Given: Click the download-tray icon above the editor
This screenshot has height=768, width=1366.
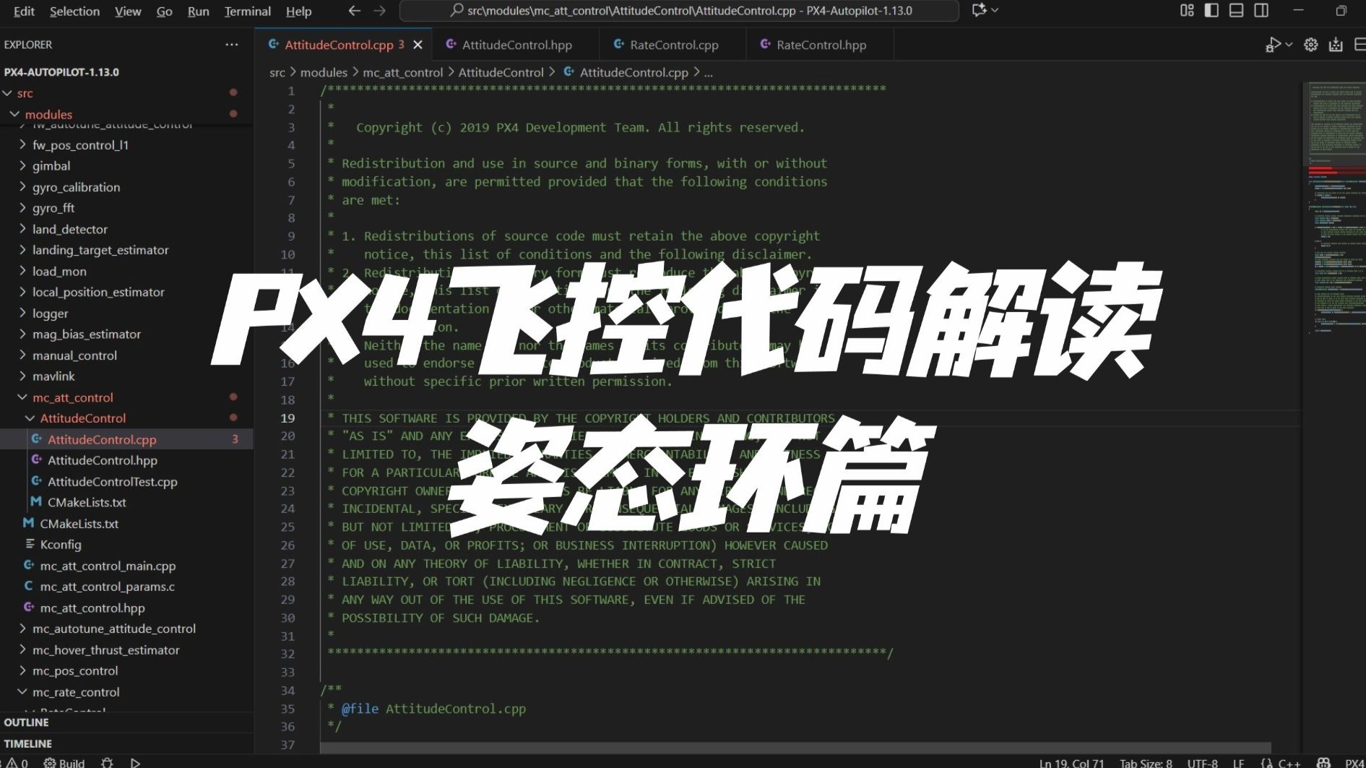Looking at the screenshot, I should pos(1336,45).
